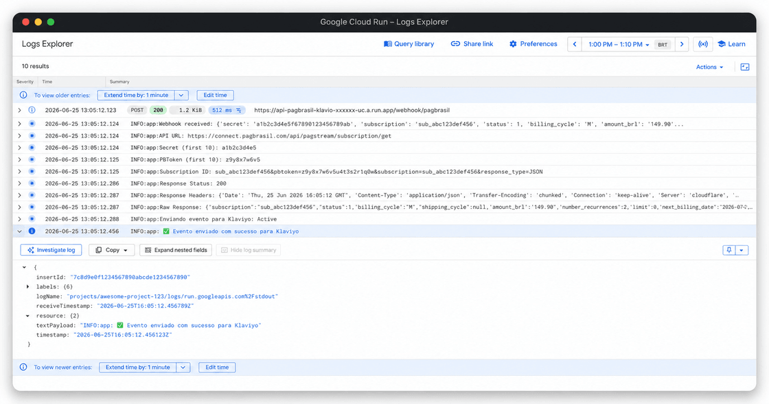
Task: Click the Time column header
Action: point(47,82)
